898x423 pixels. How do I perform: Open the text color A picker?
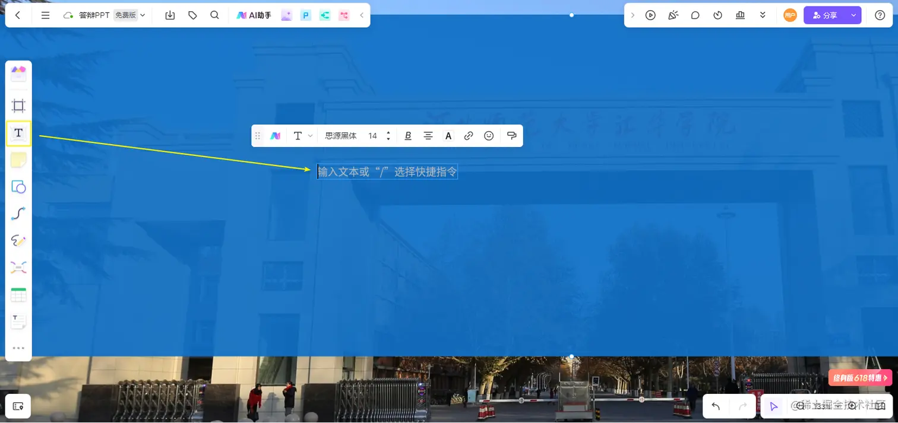coord(448,136)
